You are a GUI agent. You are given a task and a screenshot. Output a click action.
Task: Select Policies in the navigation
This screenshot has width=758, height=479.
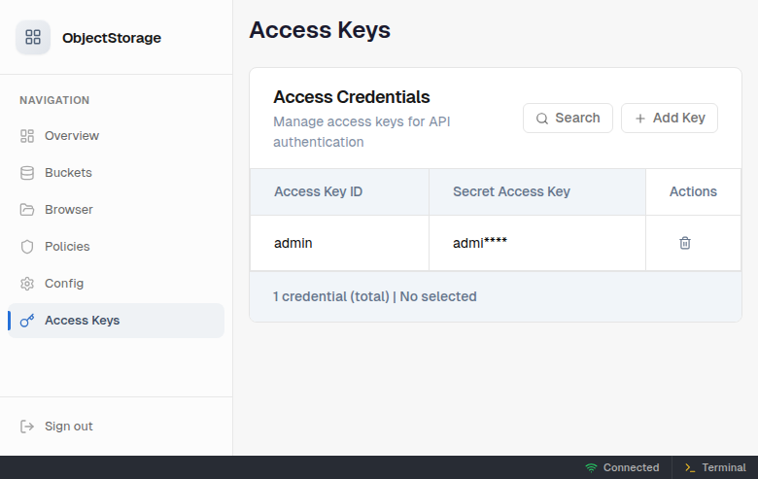click(x=67, y=247)
